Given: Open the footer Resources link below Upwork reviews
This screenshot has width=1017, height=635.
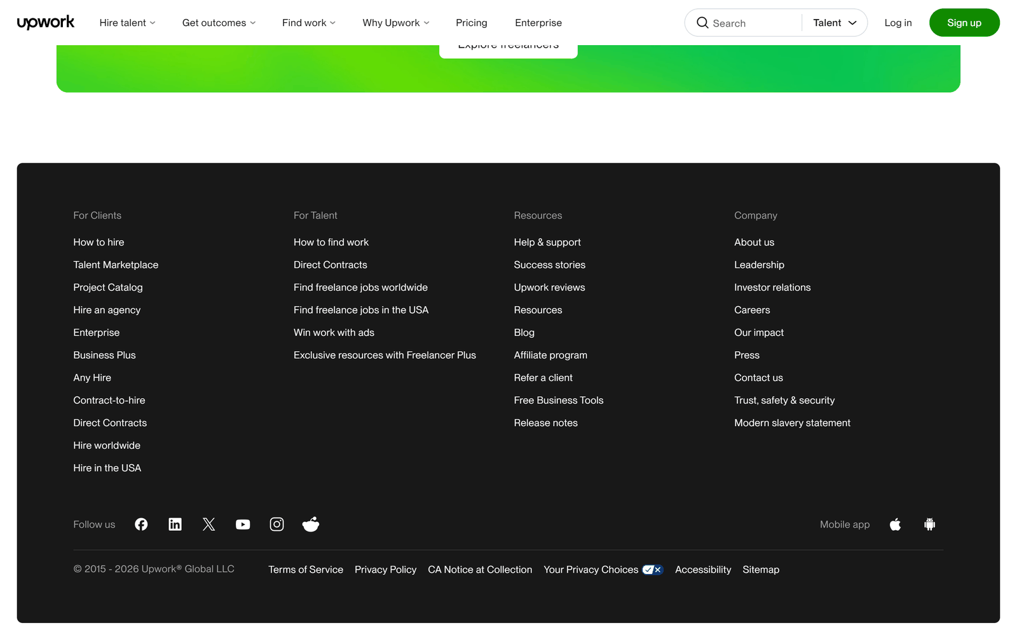Looking at the screenshot, I should click(538, 310).
